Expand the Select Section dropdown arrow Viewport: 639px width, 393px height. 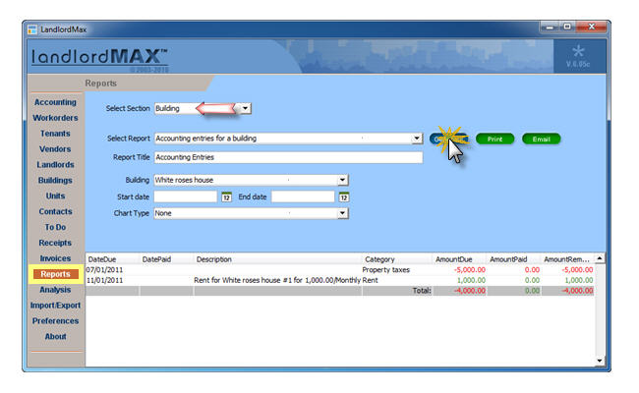point(246,108)
